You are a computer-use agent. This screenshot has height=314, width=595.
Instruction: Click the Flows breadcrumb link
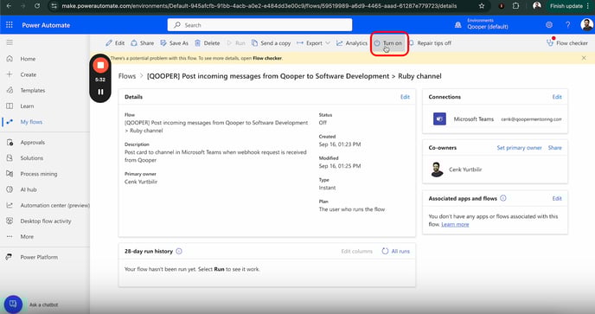pos(127,76)
